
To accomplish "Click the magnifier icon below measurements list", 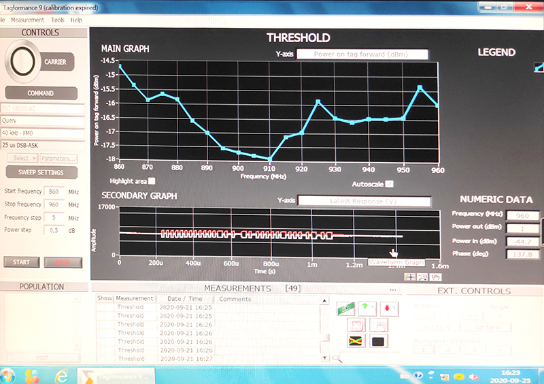I will pyautogui.click(x=337, y=357).
